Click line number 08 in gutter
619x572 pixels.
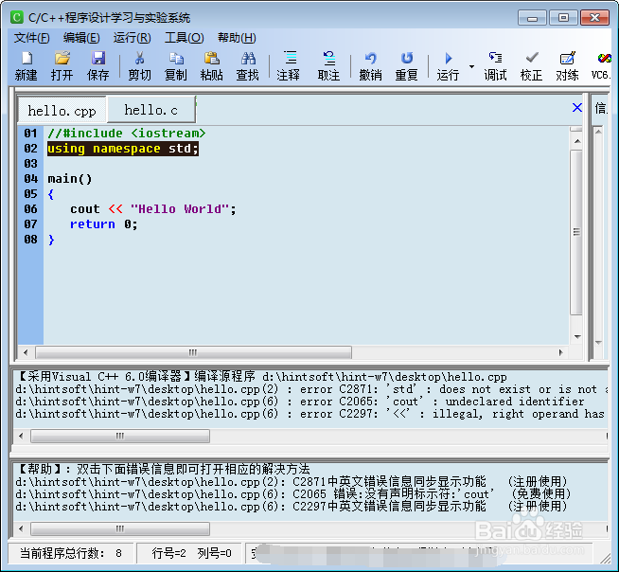coord(30,240)
